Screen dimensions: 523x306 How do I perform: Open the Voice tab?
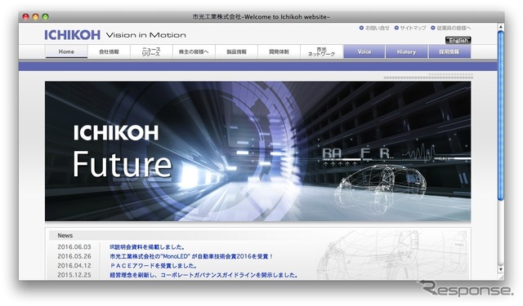pos(364,51)
